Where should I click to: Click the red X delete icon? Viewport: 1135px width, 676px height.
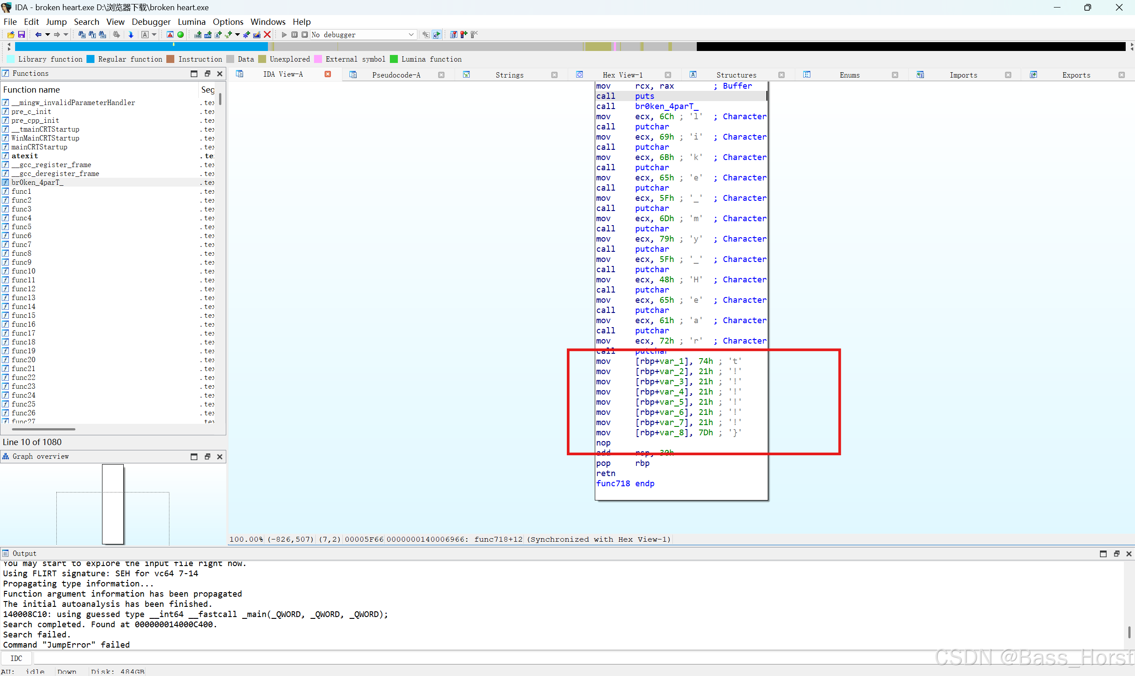(x=267, y=35)
